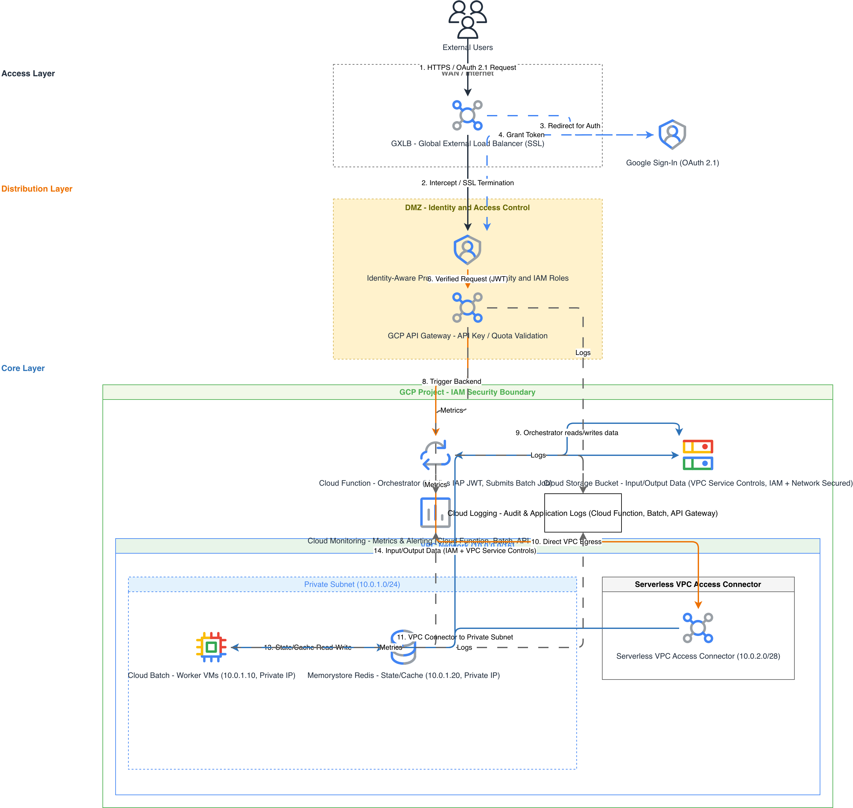
Task: Select the Cloud Batch - Worker VMs label
Action: click(x=211, y=675)
